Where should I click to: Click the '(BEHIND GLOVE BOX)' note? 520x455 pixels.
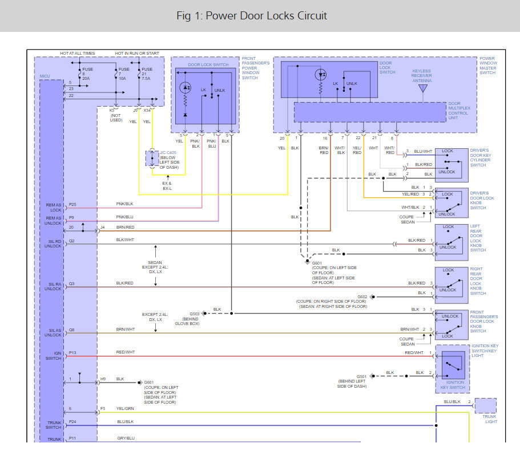pos(187,321)
